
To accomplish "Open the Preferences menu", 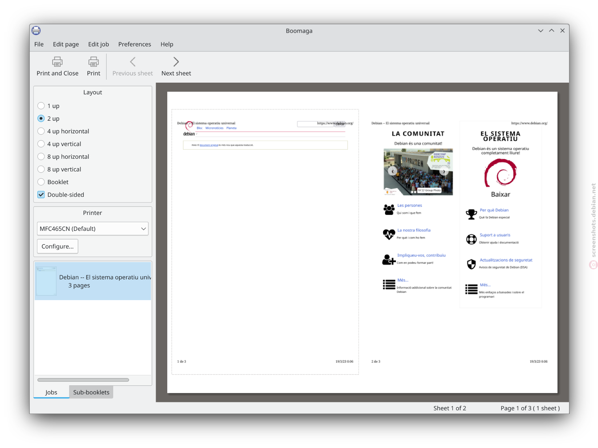I will coord(135,44).
